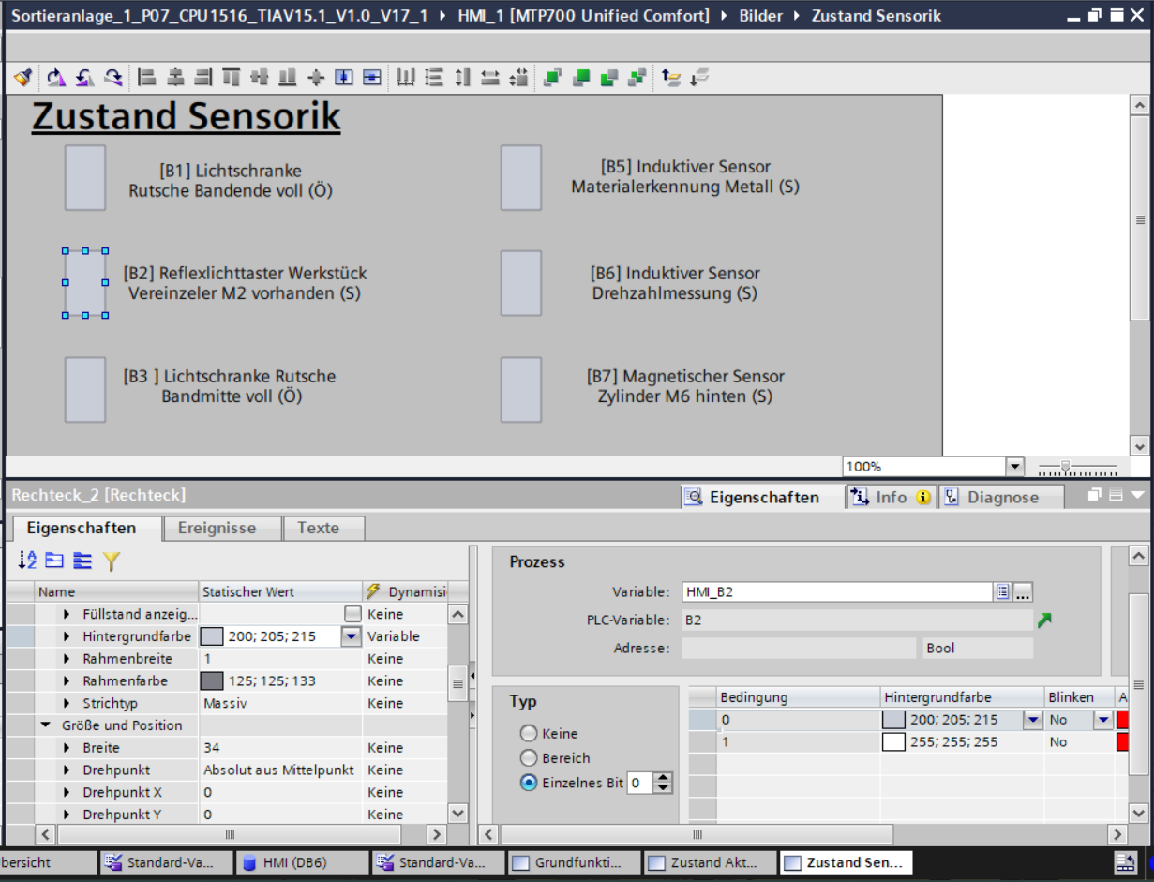The image size is (1154, 882).
Task: Open the 100% zoom level dropdown
Action: point(1014,467)
